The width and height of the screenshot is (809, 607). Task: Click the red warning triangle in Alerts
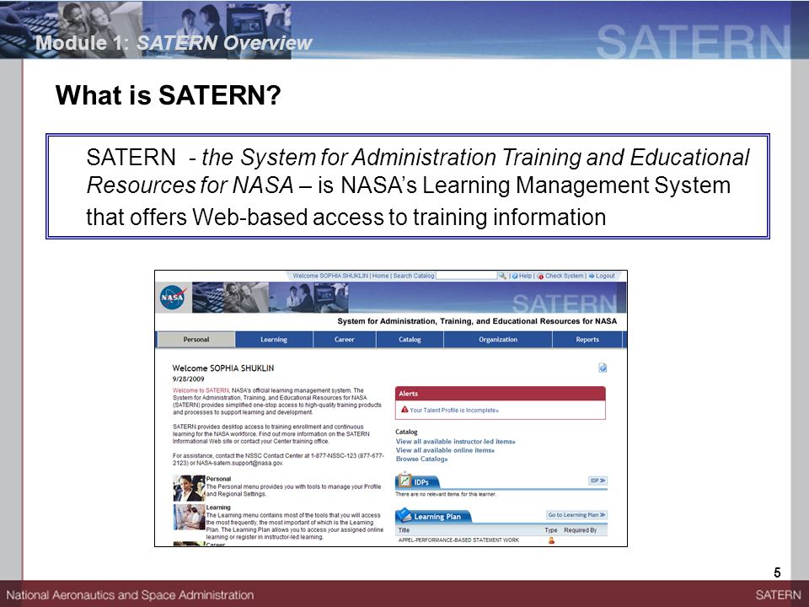point(404,410)
